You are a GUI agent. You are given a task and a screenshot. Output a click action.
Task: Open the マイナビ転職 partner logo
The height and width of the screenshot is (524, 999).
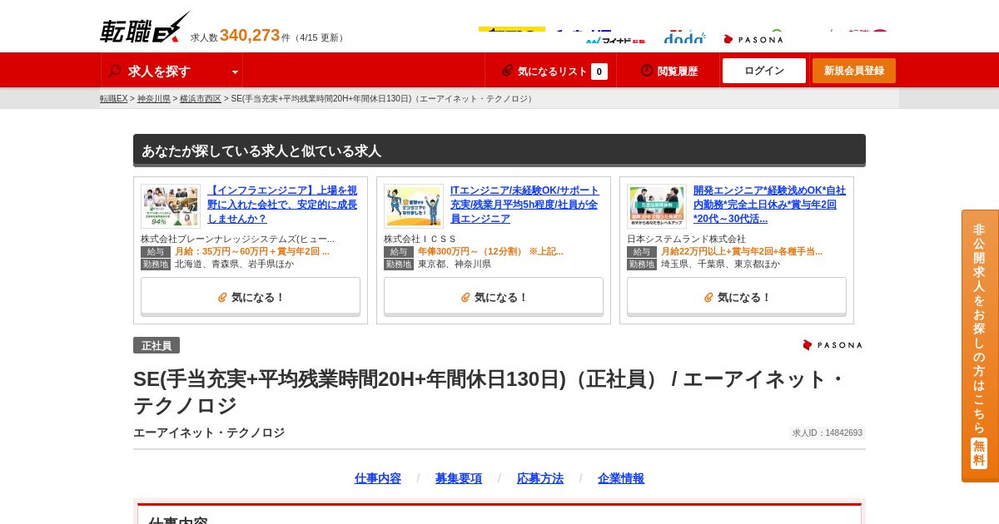tap(615, 39)
